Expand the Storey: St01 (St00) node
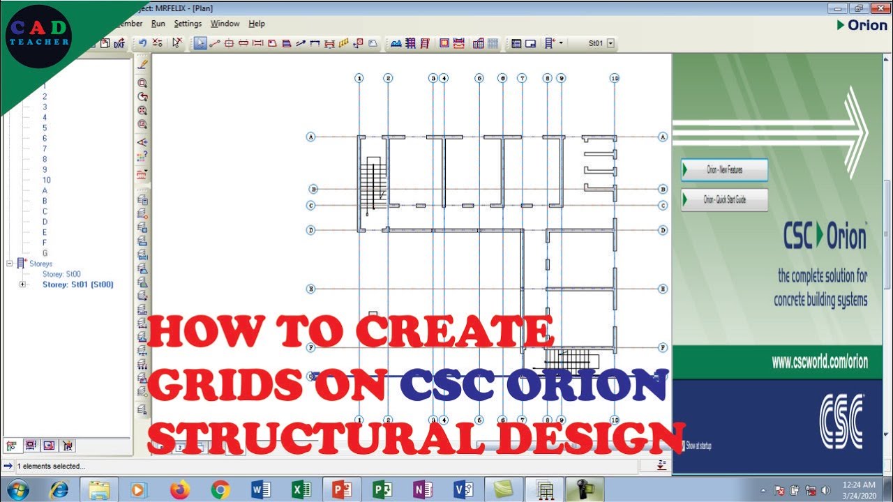 pos(23,284)
